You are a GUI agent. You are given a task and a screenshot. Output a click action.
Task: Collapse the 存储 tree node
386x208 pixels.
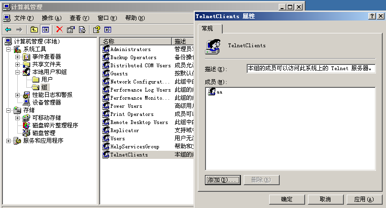[8, 110]
